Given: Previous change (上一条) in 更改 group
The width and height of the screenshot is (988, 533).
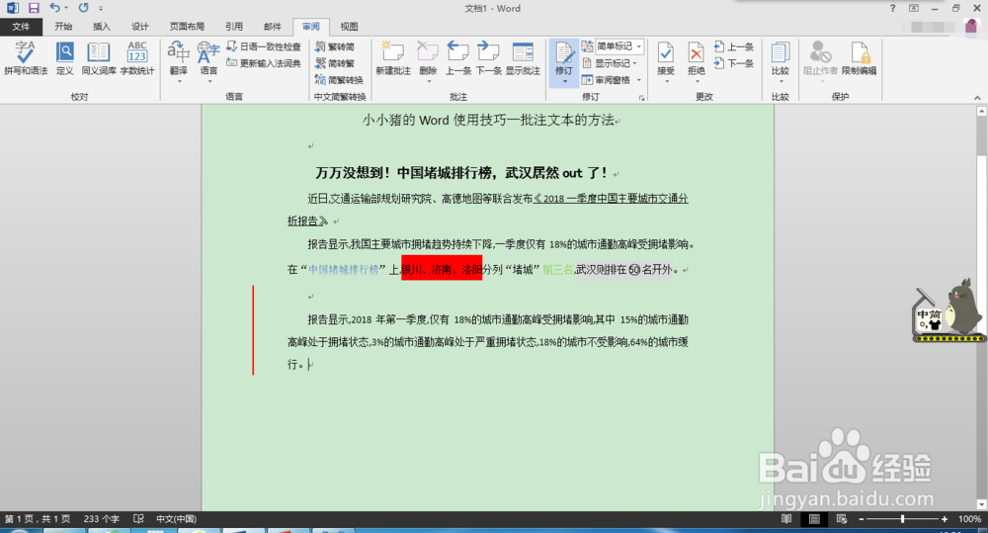Looking at the screenshot, I should point(734,46).
